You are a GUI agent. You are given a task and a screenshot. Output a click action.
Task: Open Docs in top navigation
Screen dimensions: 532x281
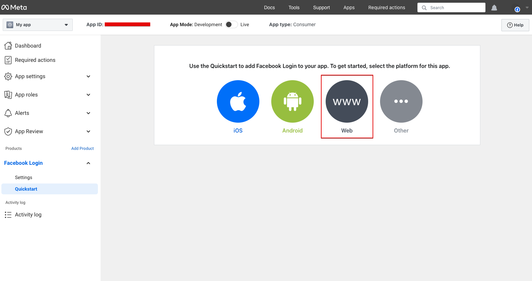coord(269,7)
